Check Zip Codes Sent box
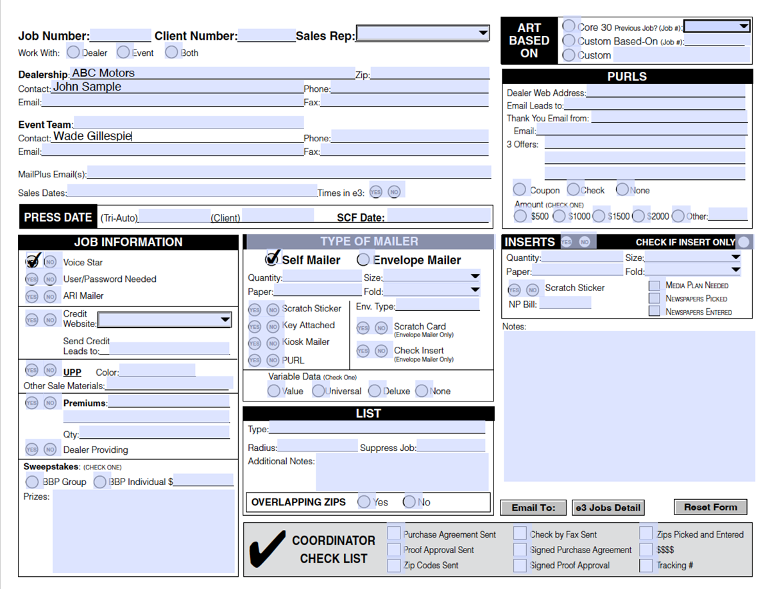This screenshot has width=770, height=589. click(x=394, y=565)
